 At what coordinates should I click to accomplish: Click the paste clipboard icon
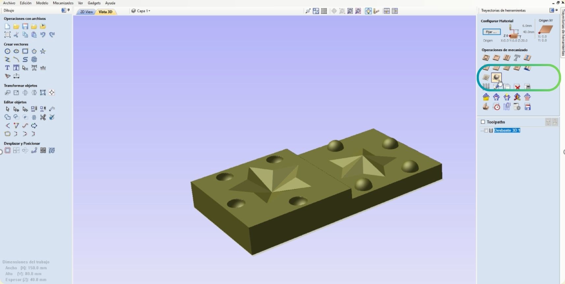tap(34, 35)
